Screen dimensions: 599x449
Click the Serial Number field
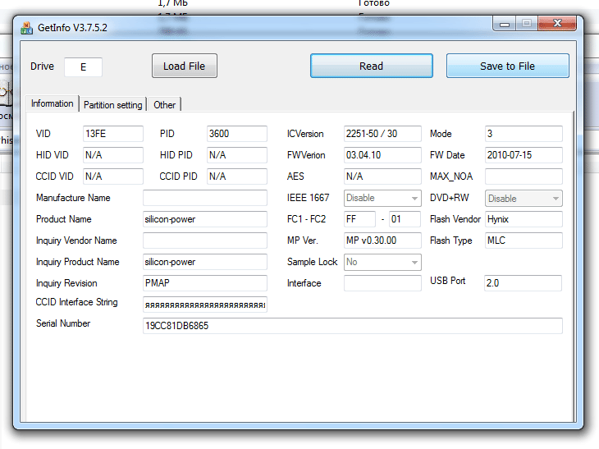352,326
